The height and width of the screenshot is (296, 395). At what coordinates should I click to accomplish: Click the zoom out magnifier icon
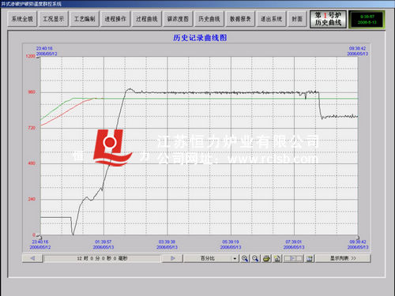tap(255, 258)
